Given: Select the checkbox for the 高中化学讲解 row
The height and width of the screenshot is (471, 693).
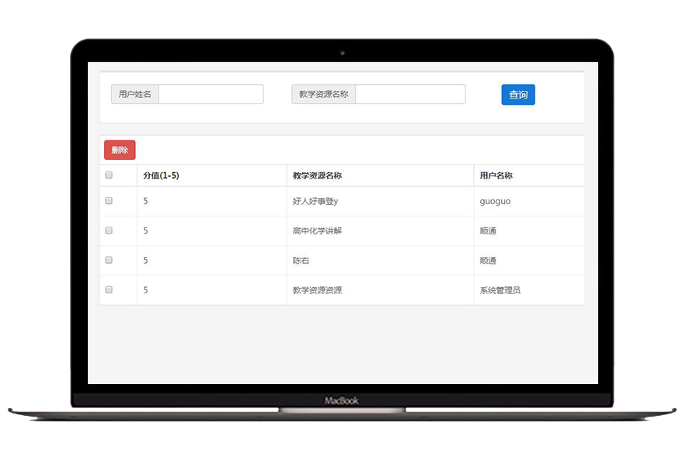Looking at the screenshot, I should (109, 230).
